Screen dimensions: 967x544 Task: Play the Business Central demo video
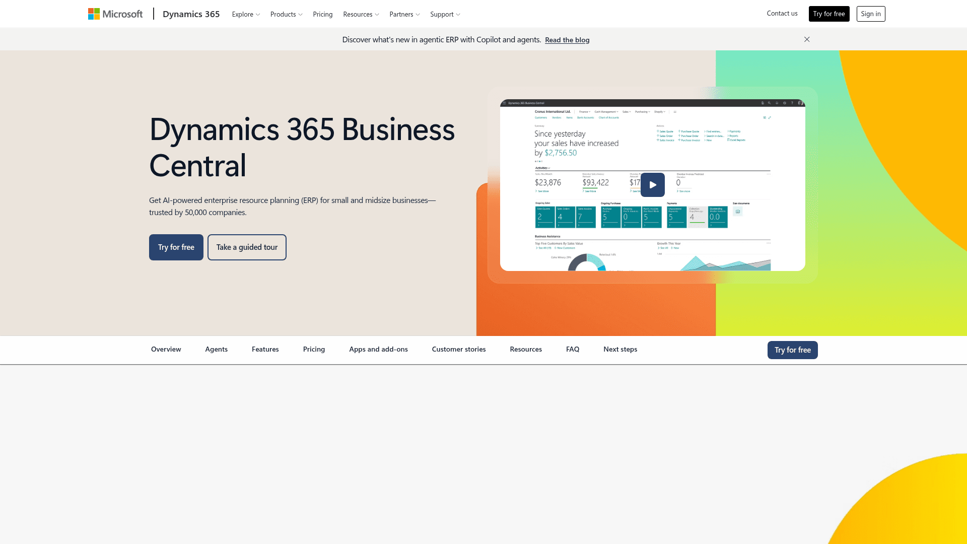(x=652, y=185)
